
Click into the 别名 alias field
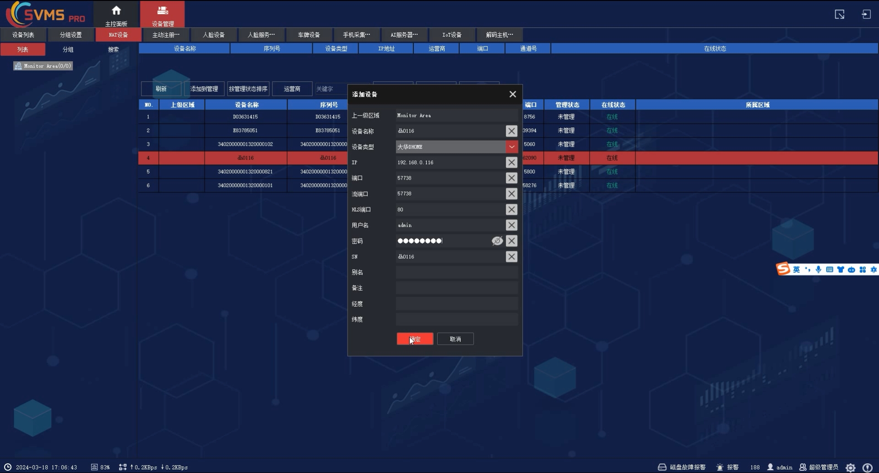[x=456, y=272]
